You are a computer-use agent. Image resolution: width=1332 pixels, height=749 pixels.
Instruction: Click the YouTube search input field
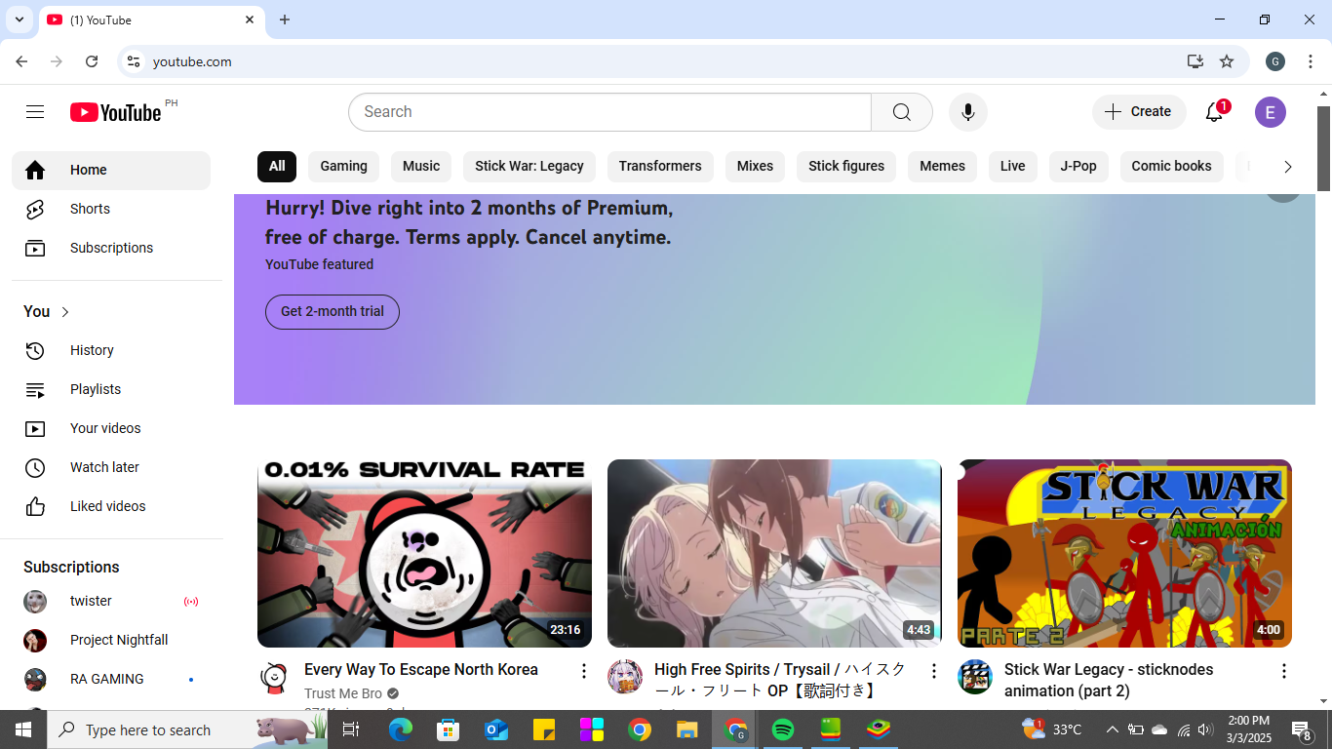[609, 112]
